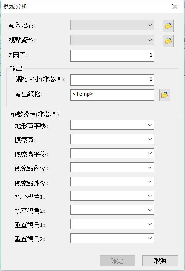Expand the 輸入地表 dropdown

(112, 25)
